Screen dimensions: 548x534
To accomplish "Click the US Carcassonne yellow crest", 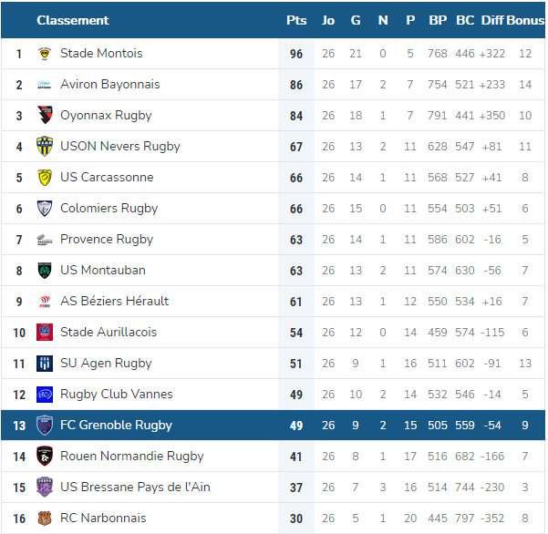I will tap(45, 178).
